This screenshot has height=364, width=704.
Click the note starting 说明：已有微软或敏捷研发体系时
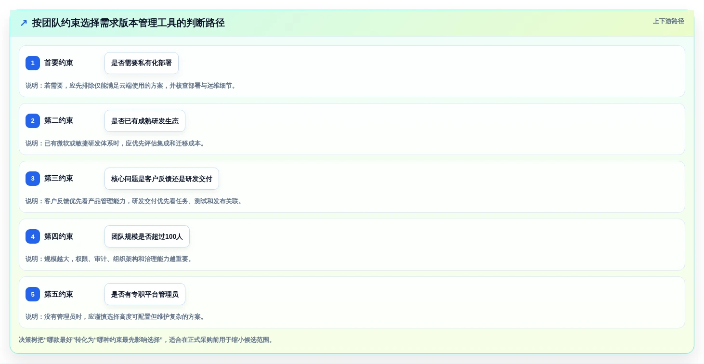116,143
